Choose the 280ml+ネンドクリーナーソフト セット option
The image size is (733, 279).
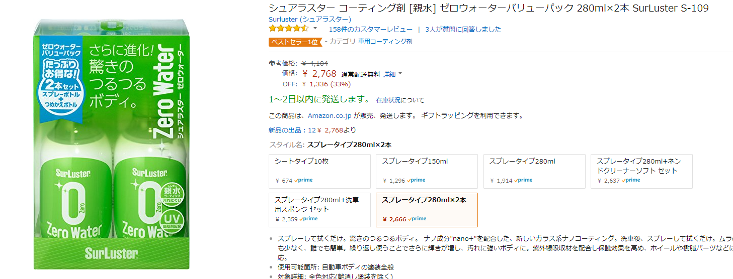[x=641, y=171]
